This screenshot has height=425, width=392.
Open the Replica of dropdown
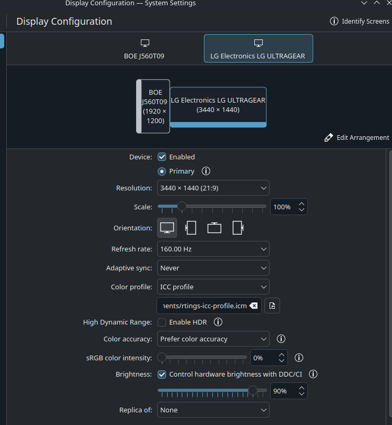pyautogui.click(x=213, y=410)
